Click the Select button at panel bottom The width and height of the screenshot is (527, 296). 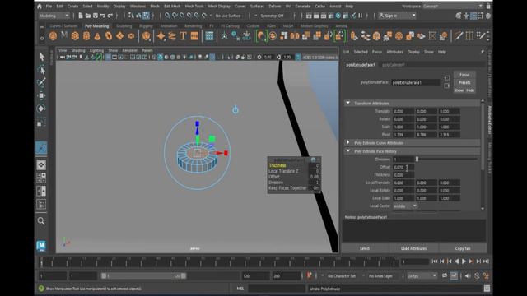coord(365,248)
